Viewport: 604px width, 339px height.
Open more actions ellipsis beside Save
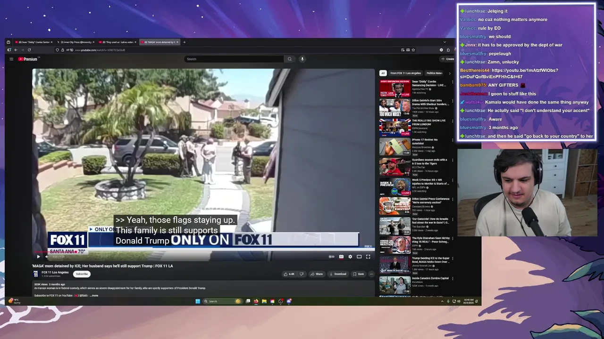click(371, 274)
